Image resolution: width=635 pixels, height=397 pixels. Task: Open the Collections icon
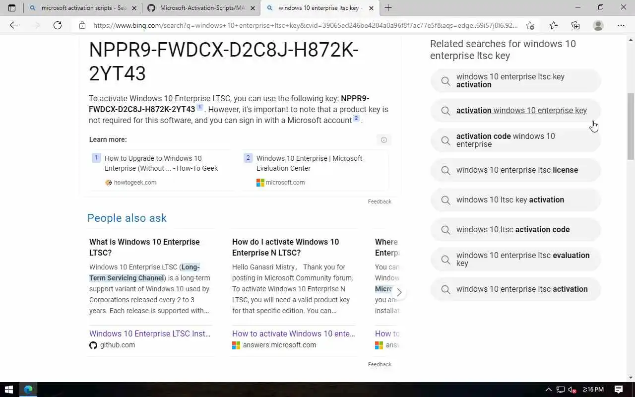pyautogui.click(x=575, y=25)
